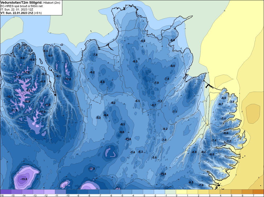The image size is (264, 197).
Task: Click the -9.1 temperature value
Action: (x=122, y=125)
